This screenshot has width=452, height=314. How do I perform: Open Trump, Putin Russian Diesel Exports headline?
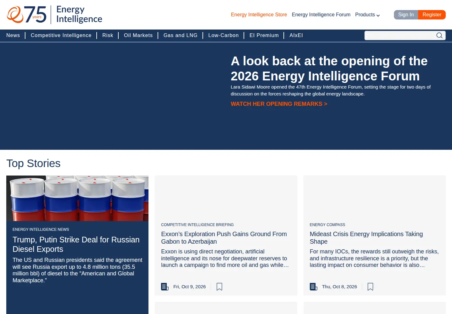pyautogui.click(x=76, y=244)
